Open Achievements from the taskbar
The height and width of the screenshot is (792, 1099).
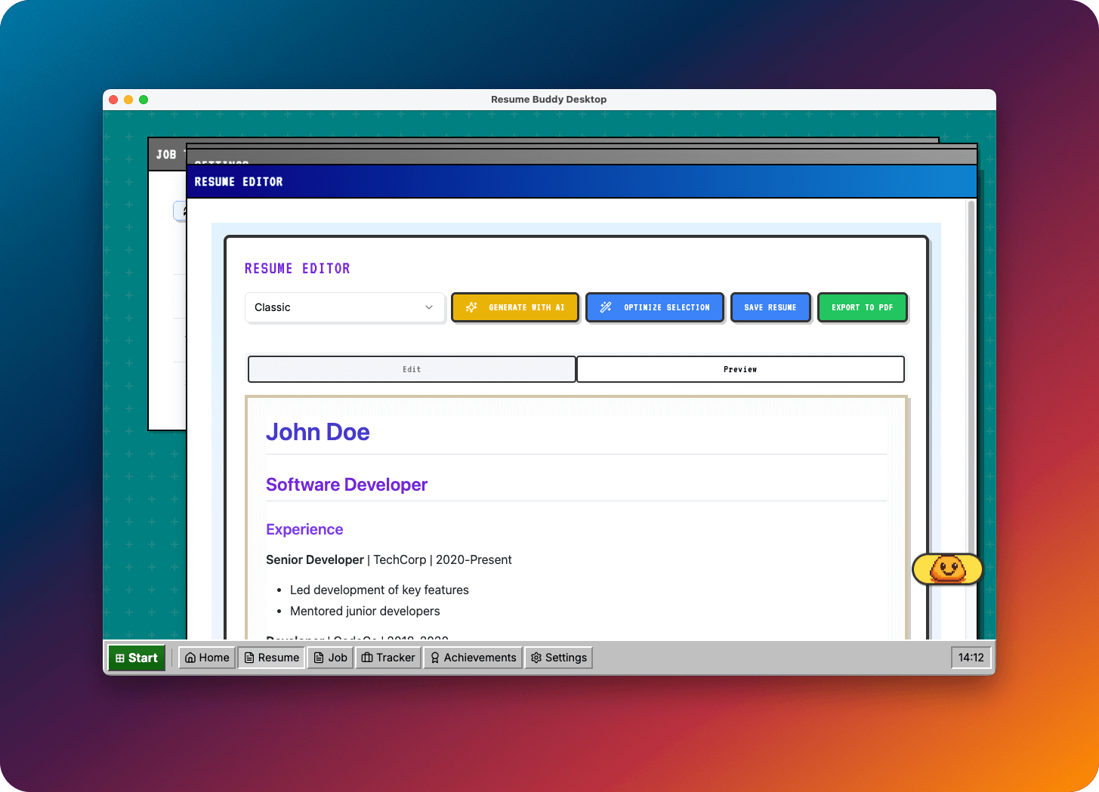coord(473,658)
